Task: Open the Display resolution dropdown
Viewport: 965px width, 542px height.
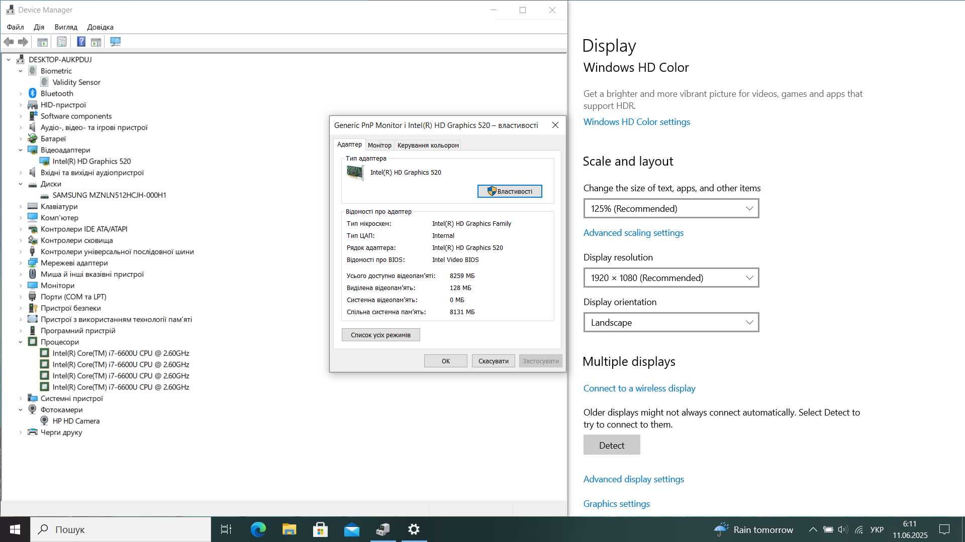Action: [x=671, y=278]
